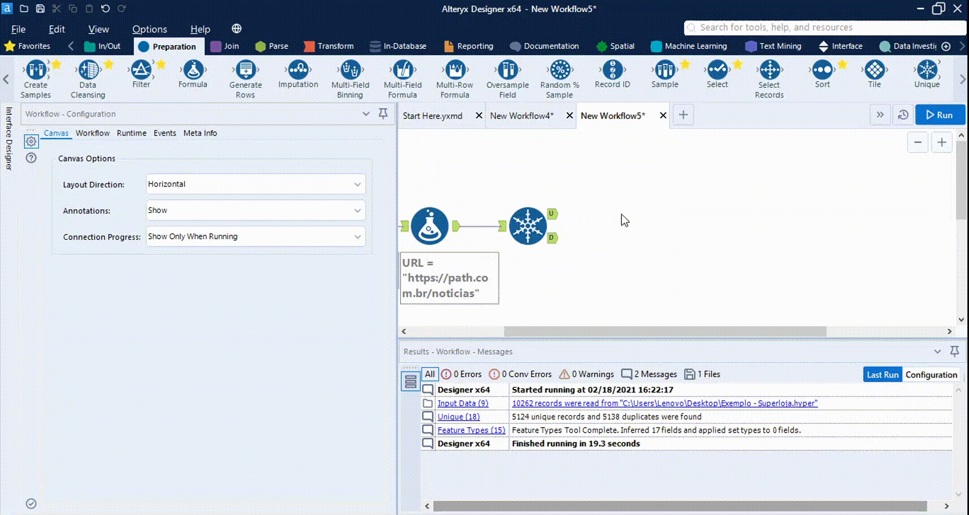Switch to the Join tool category
Viewport: 969px width, 515px height.
[225, 46]
